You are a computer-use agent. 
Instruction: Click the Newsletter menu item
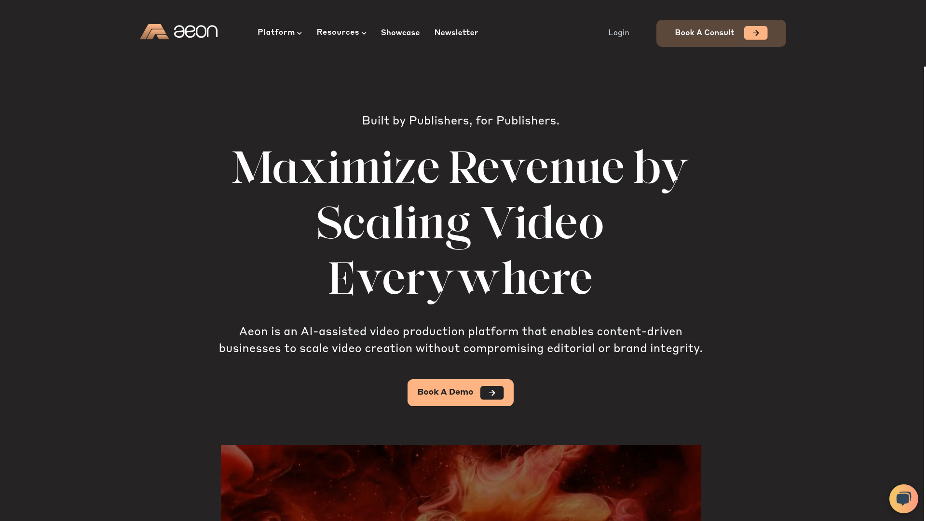tap(456, 33)
